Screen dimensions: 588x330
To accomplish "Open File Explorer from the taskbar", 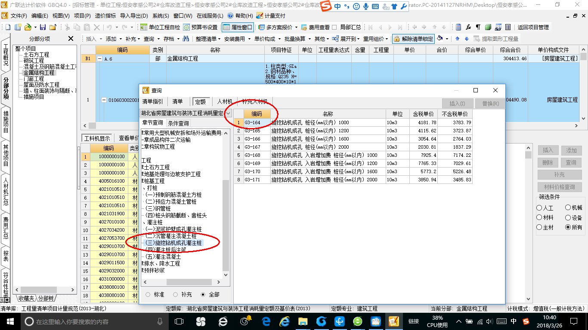I will click(x=303, y=321).
